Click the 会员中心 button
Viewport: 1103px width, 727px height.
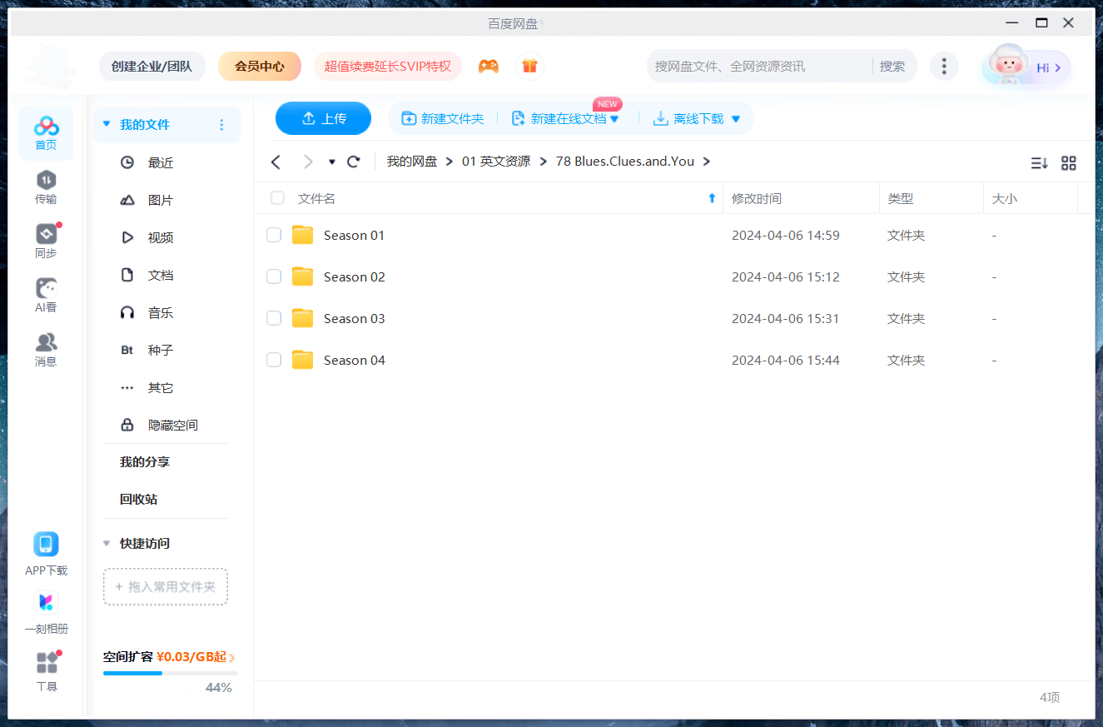pos(259,67)
